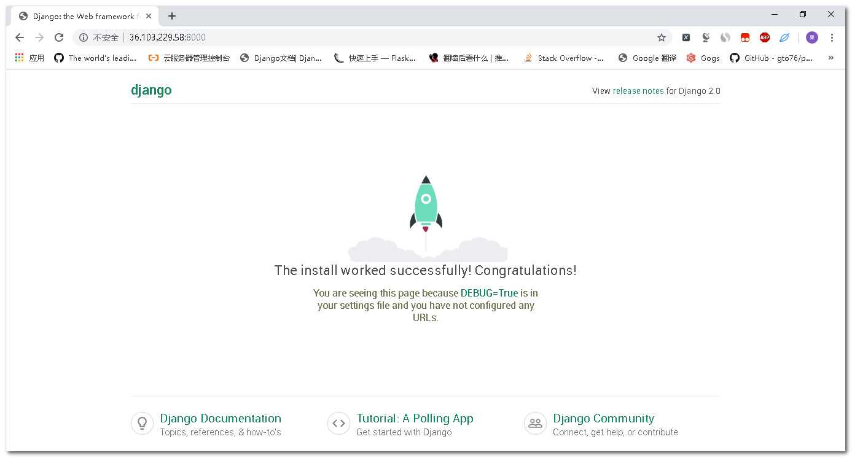Expand the hidden bookmarks chevron
Image resolution: width=852 pixels, height=458 pixels.
[831, 58]
